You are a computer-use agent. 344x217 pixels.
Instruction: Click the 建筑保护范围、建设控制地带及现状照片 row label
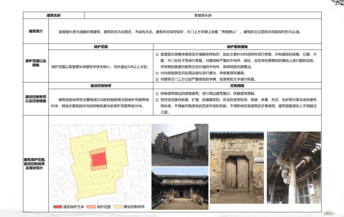34,164
